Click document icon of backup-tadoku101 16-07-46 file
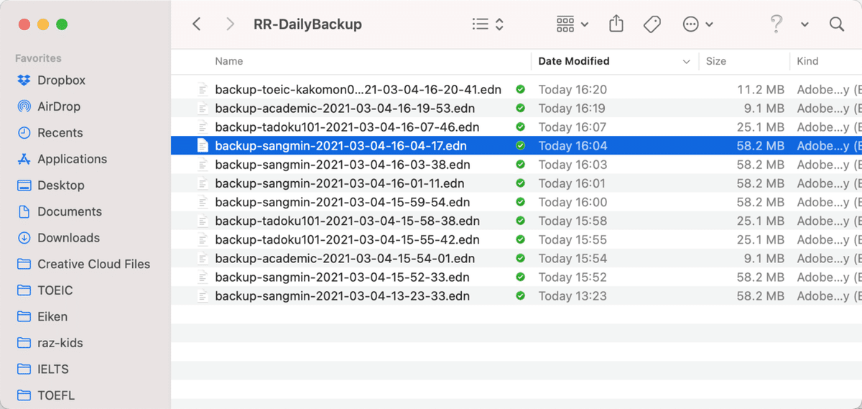The image size is (862, 409). pos(203,127)
